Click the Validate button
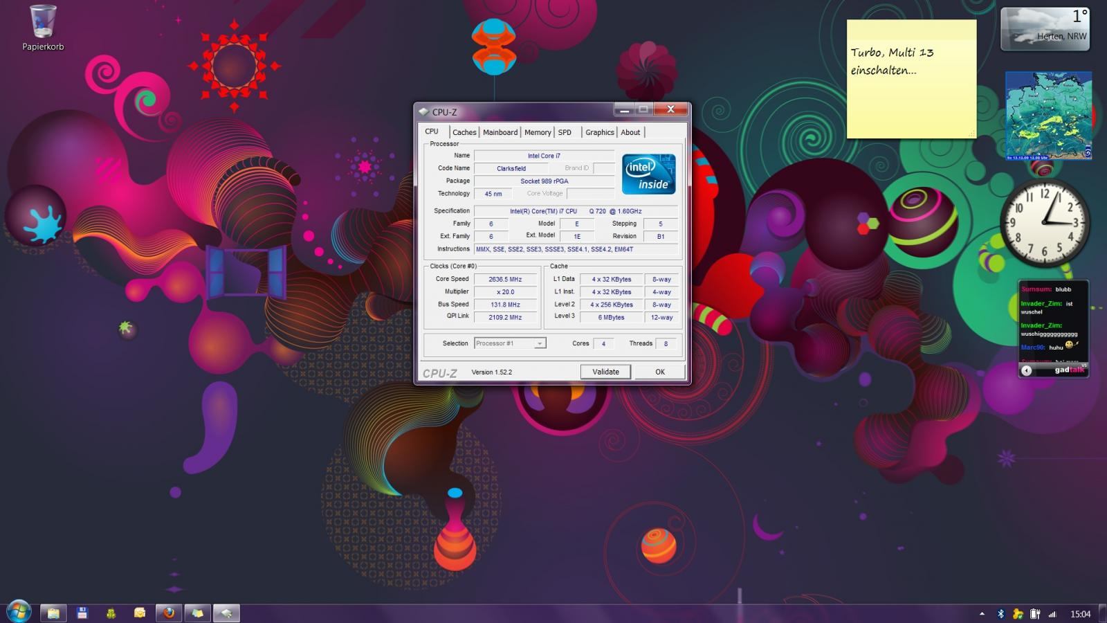 click(605, 372)
